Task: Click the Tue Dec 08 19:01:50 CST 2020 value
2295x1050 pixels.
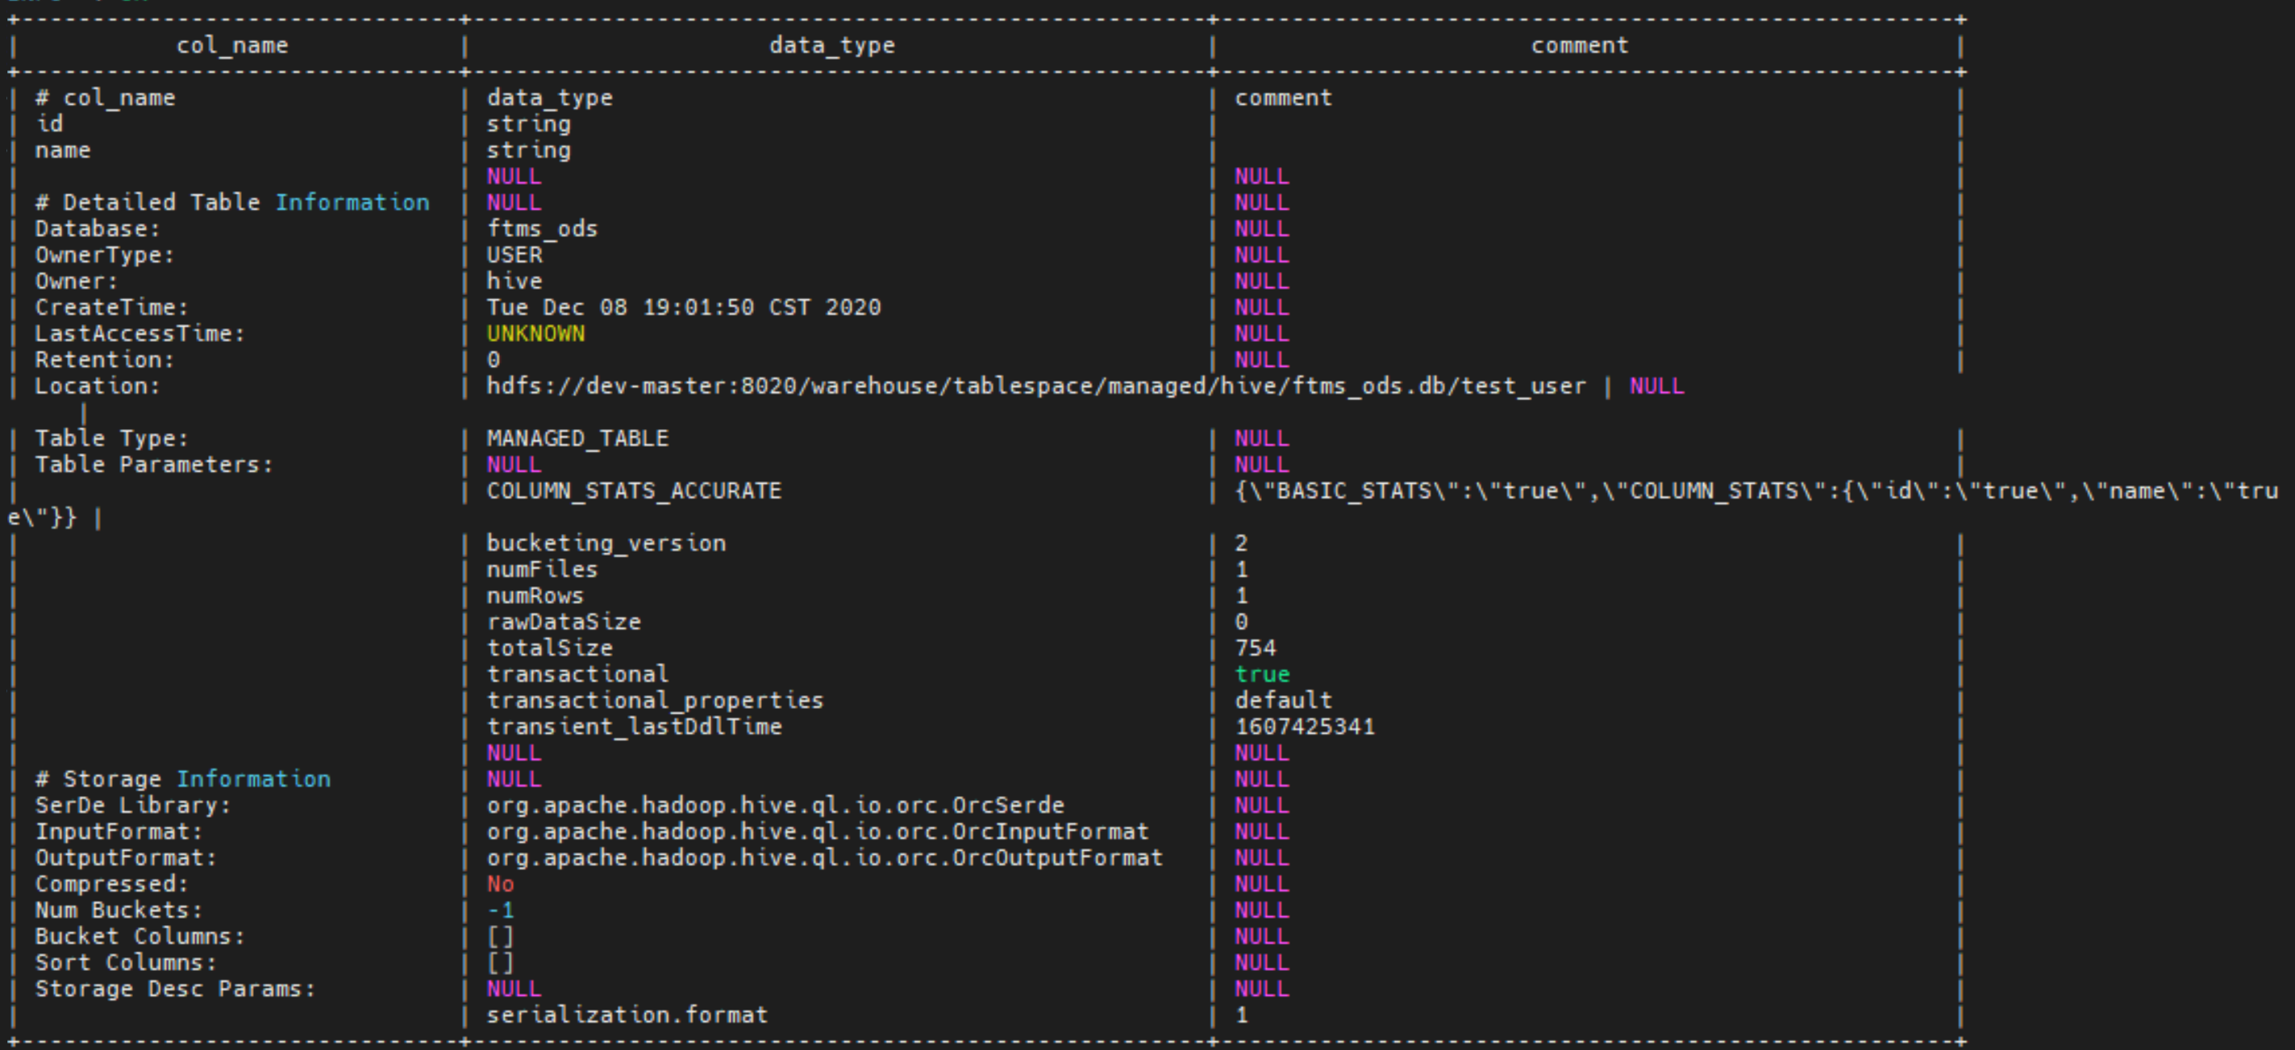Action: [683, 307]
